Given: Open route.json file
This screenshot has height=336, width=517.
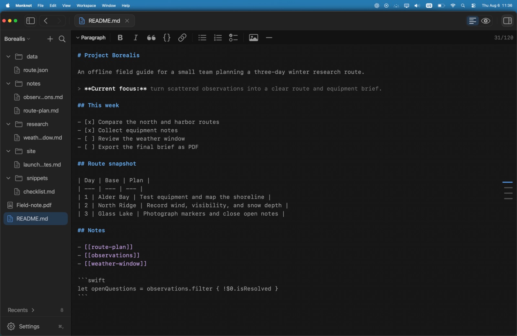Looking at the screenshot, I should (36, 70).
